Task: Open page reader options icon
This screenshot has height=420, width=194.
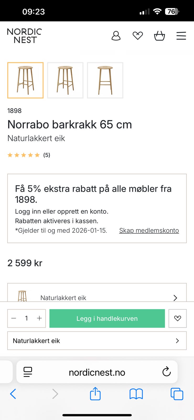Action: pyautogui.click(x=28, y=372)
